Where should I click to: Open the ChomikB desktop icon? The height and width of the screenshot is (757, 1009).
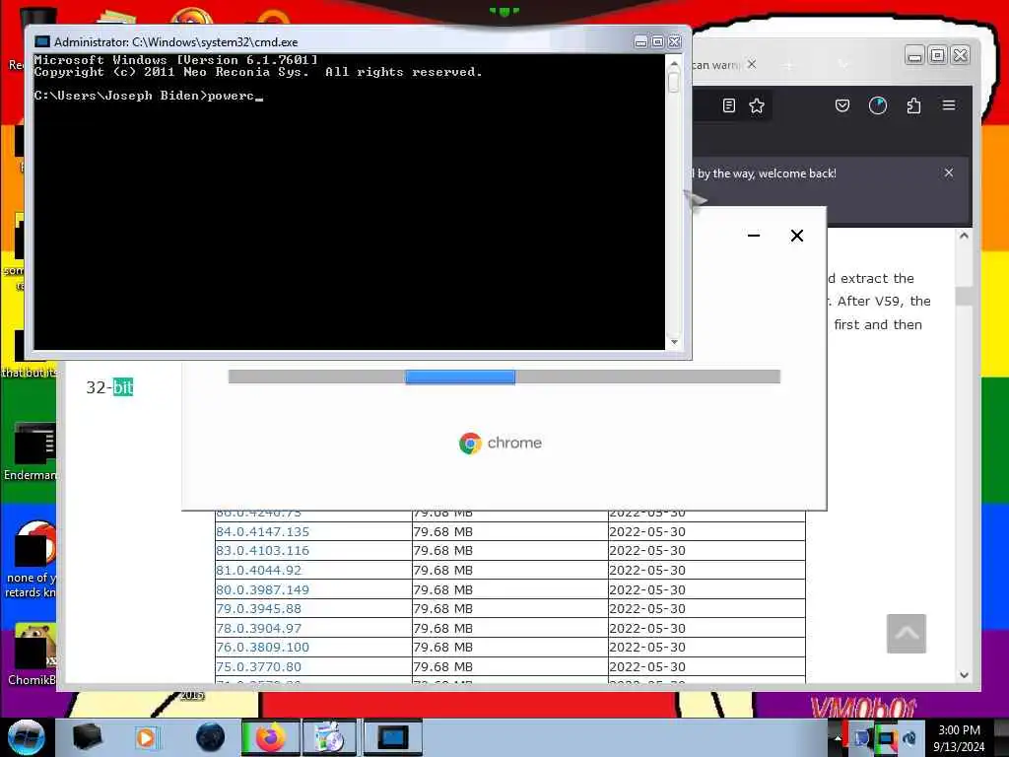(x=34, y=654)
